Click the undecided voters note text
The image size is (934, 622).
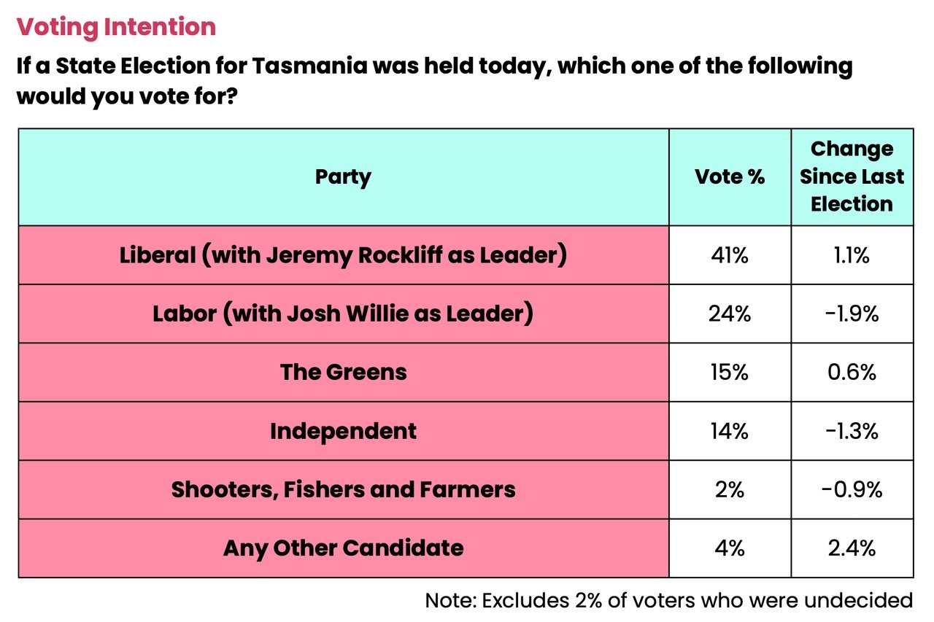668,600
